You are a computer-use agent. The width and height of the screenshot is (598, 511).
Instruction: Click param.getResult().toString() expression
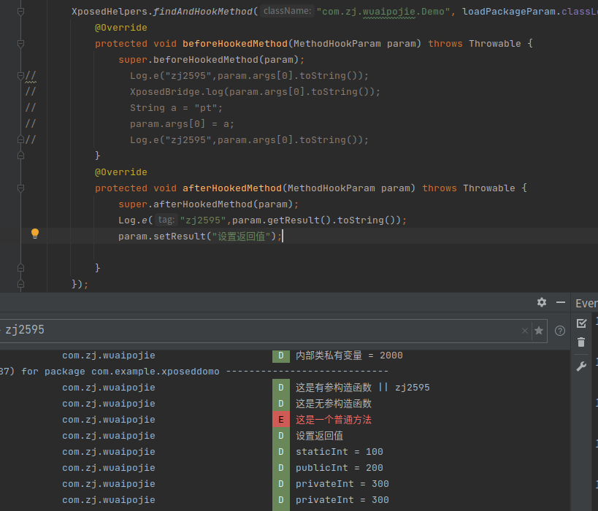313,220
